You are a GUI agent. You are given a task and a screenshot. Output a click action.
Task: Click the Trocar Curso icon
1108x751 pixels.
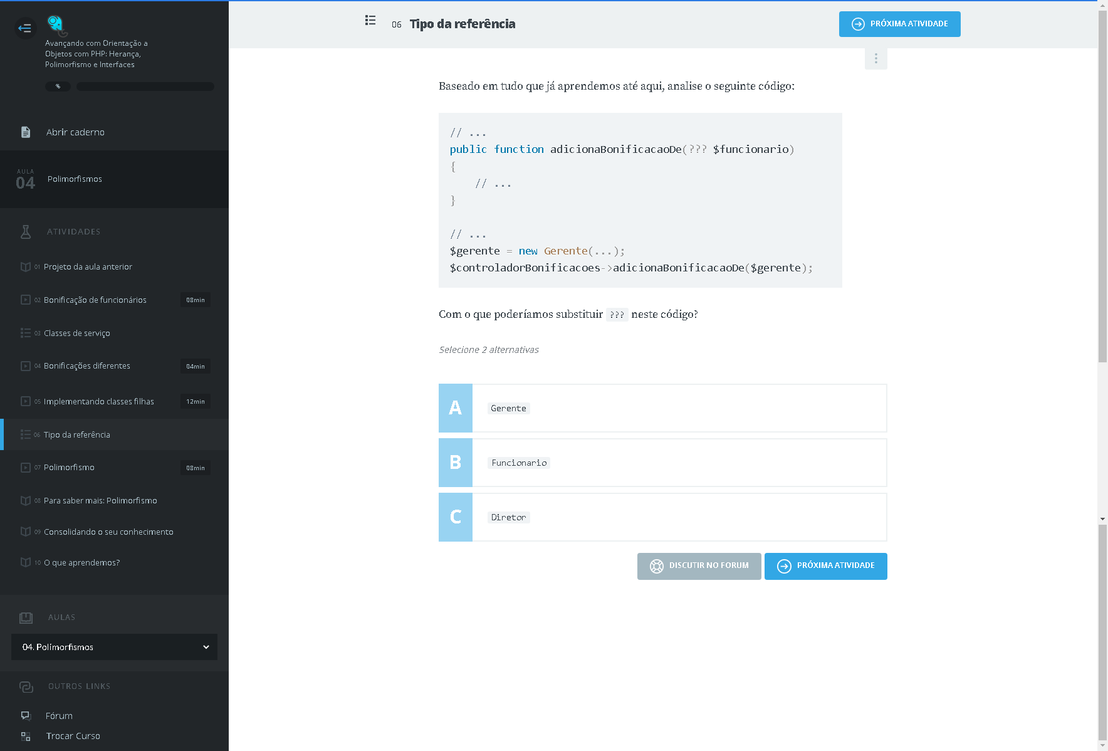26,736
